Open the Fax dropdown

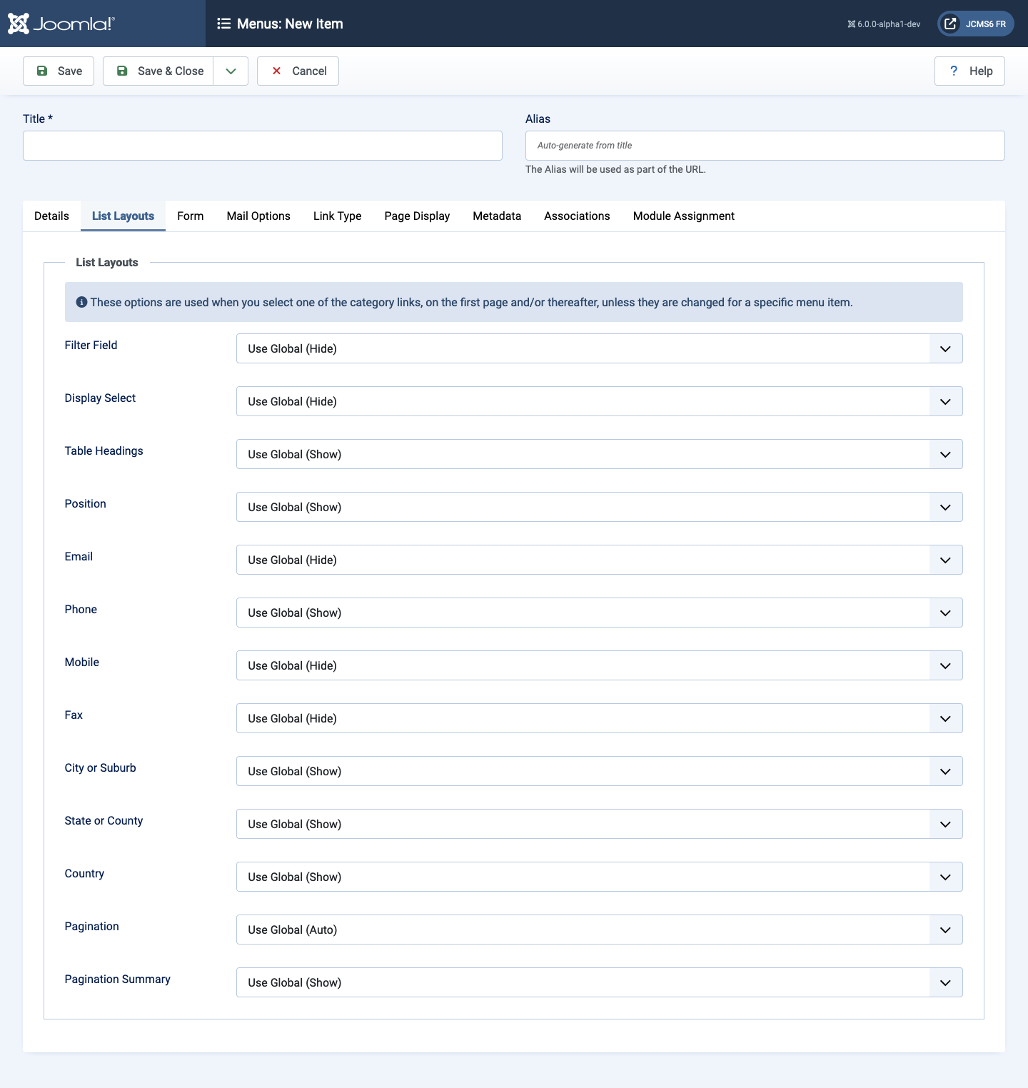tap(600, 718)
